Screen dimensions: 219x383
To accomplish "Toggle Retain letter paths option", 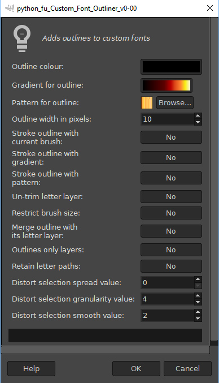I will (x=171, y=266).
